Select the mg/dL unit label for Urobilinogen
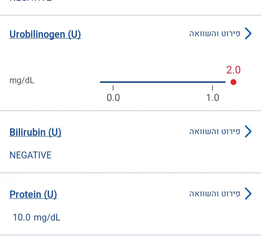Screen dimensions: 261x238 point(22,80)
